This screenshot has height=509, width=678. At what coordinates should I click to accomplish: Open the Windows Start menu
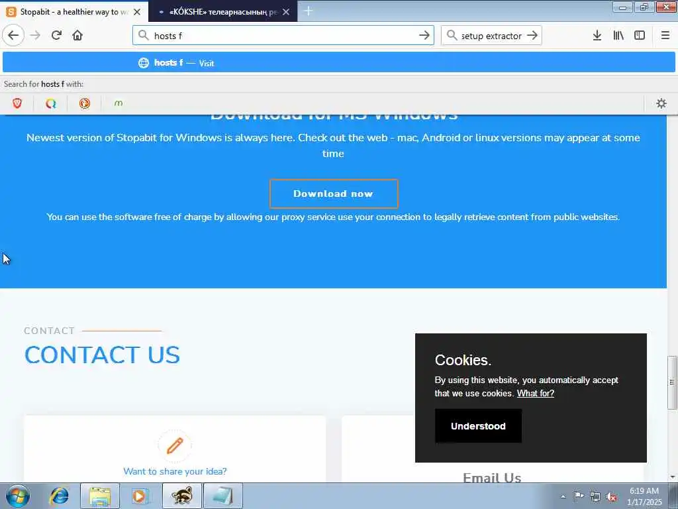tap(18, 496)
